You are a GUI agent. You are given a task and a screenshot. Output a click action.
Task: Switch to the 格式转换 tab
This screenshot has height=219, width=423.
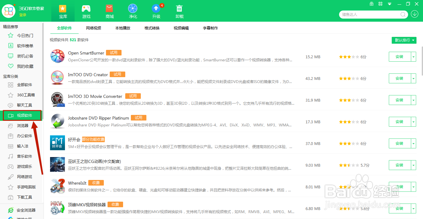click(152, 28)
